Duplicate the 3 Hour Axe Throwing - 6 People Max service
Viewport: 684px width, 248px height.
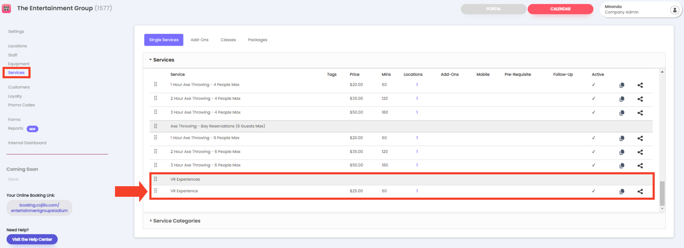click(x=622, y=165)
